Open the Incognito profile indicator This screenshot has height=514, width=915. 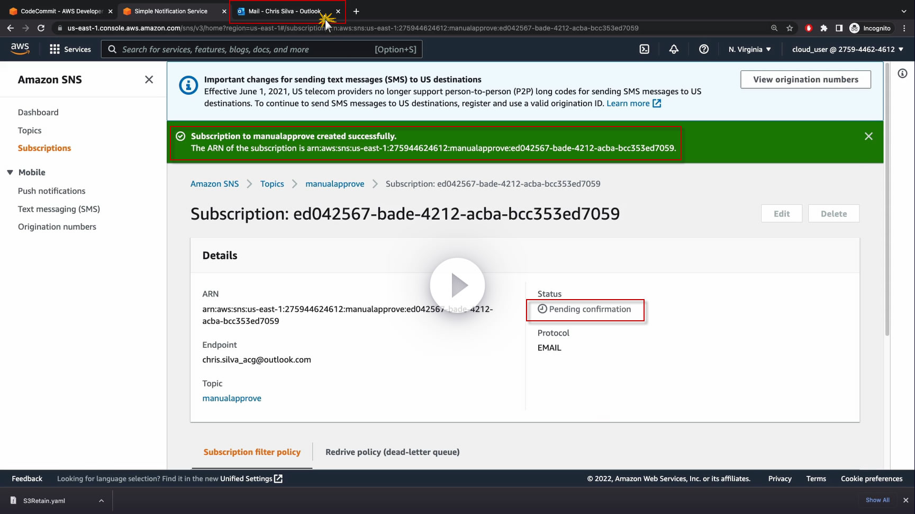coord(870,28)
